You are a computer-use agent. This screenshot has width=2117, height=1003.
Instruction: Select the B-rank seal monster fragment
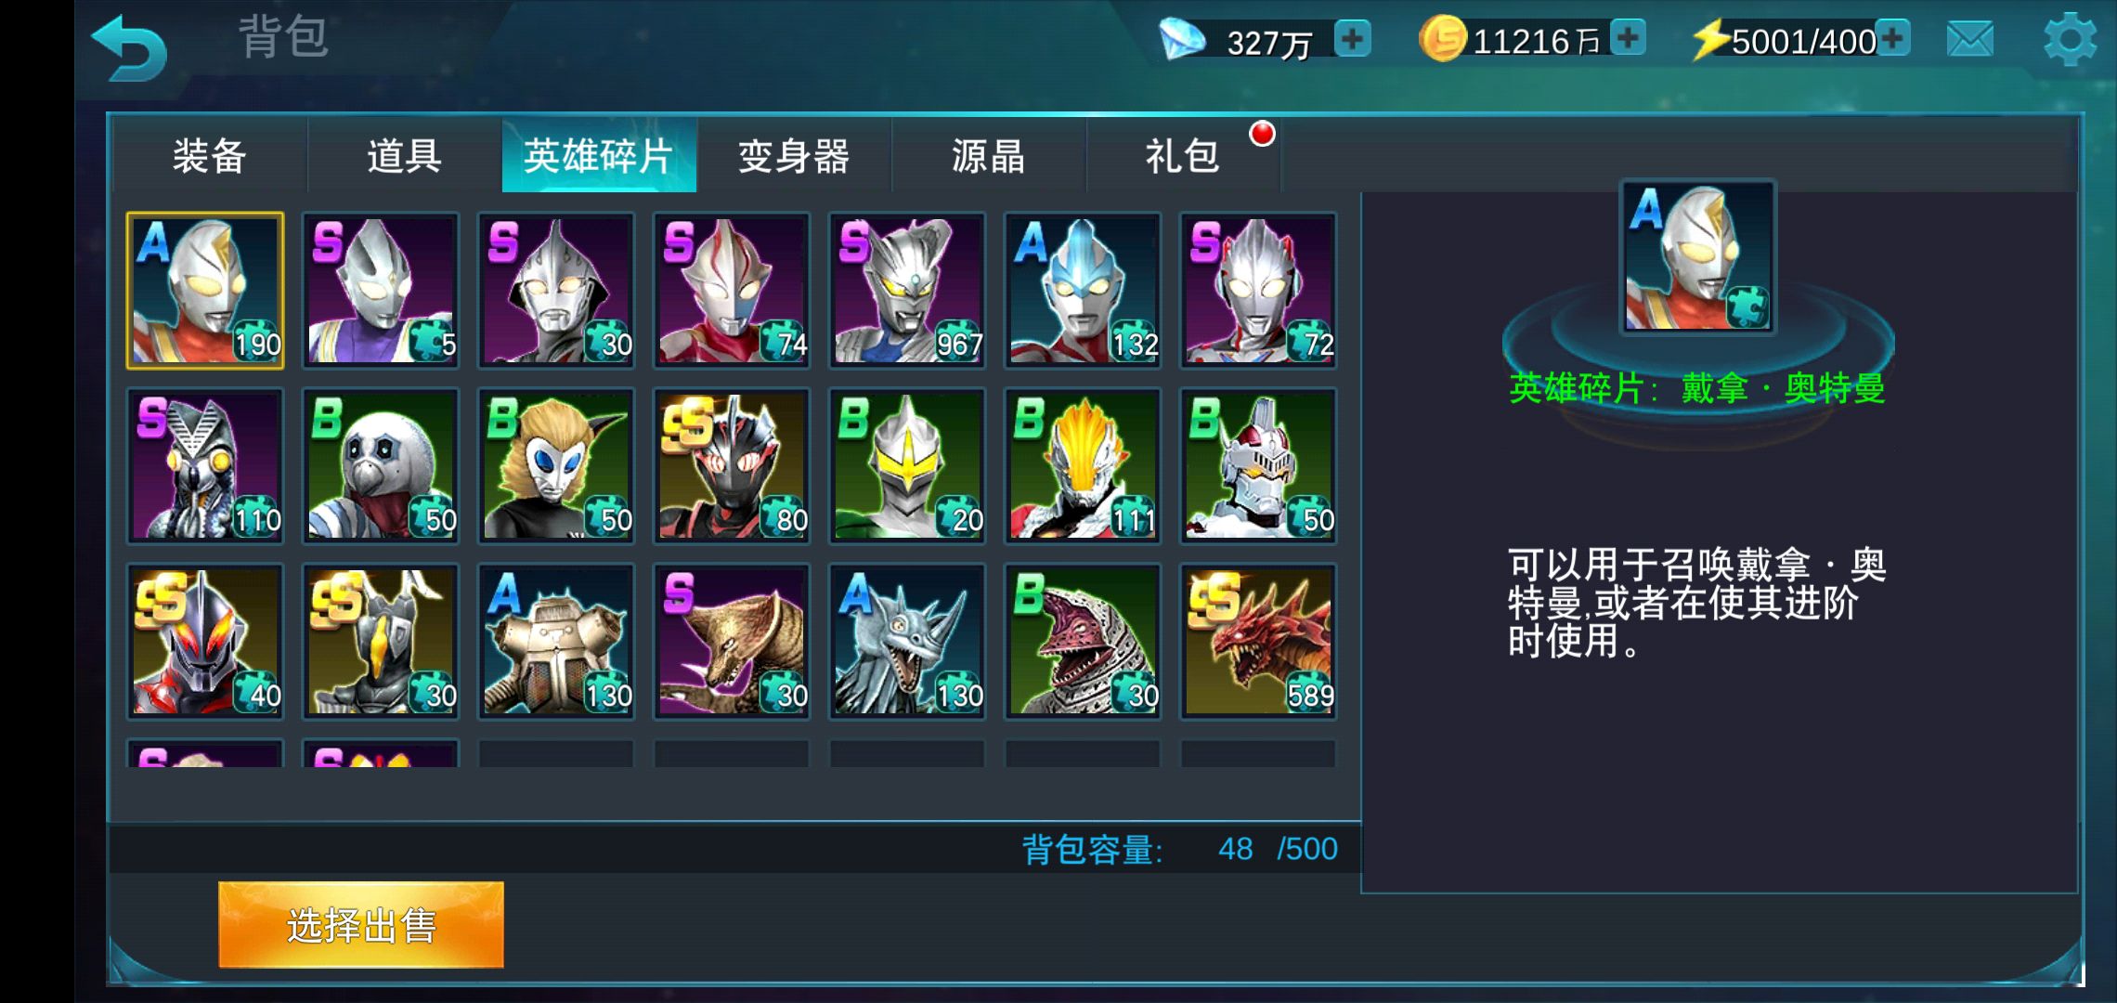click(x=381, y=465)
